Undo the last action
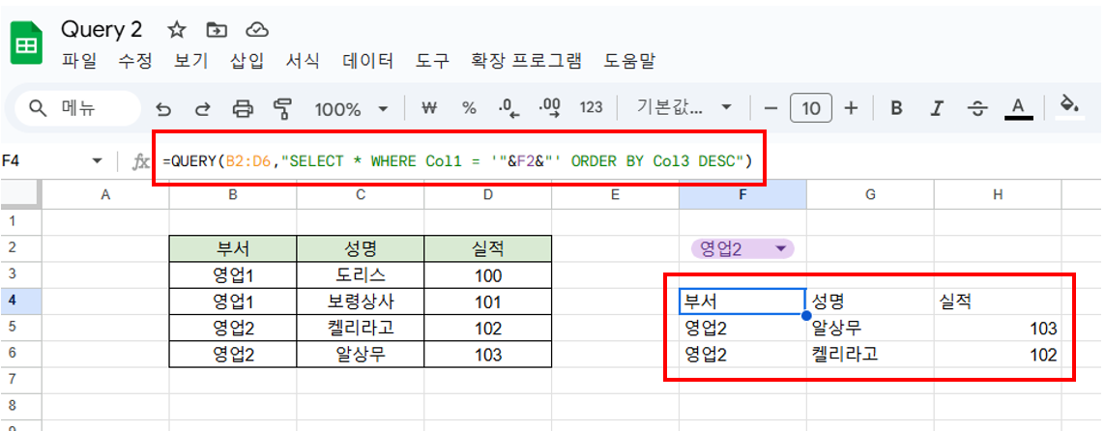Viewport: 1105px width, 431px height. [163, 108]
